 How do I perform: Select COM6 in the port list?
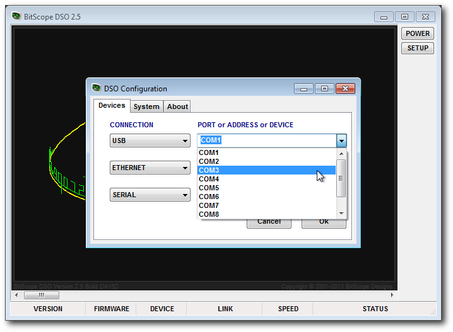267,197
